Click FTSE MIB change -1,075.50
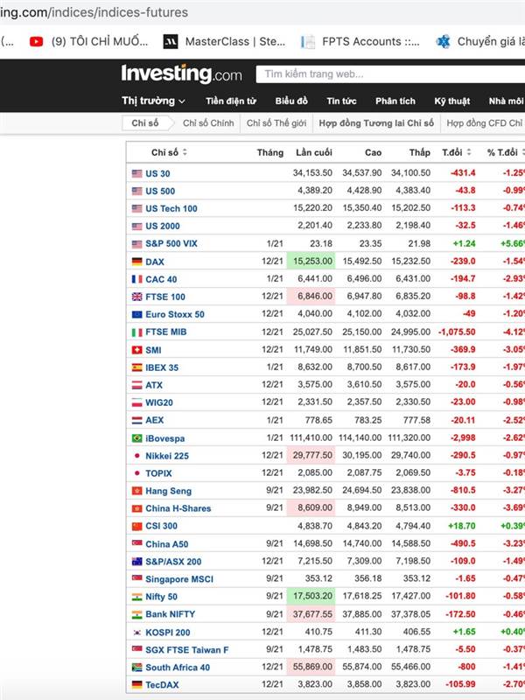The image size is (525, 700). point(457,332)
